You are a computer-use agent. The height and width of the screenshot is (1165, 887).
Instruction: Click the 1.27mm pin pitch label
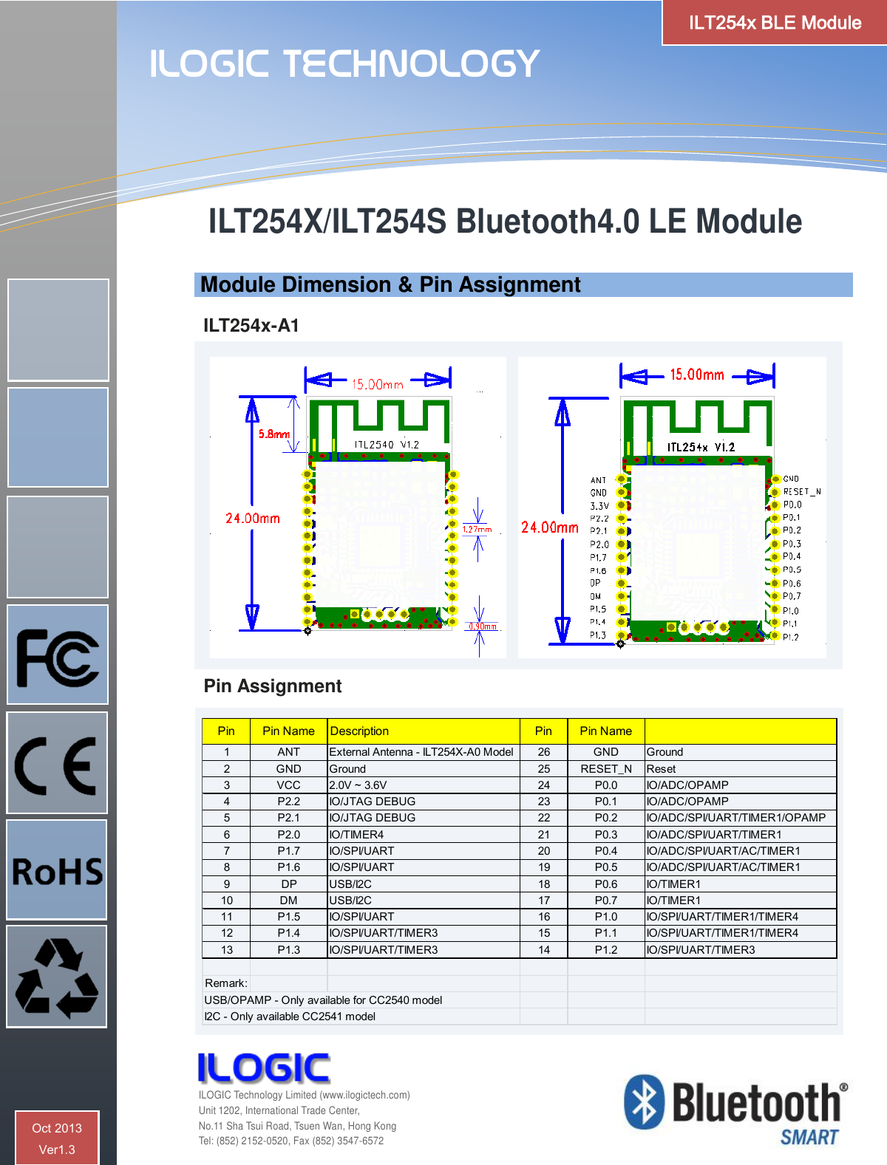(x=477, y=529)
